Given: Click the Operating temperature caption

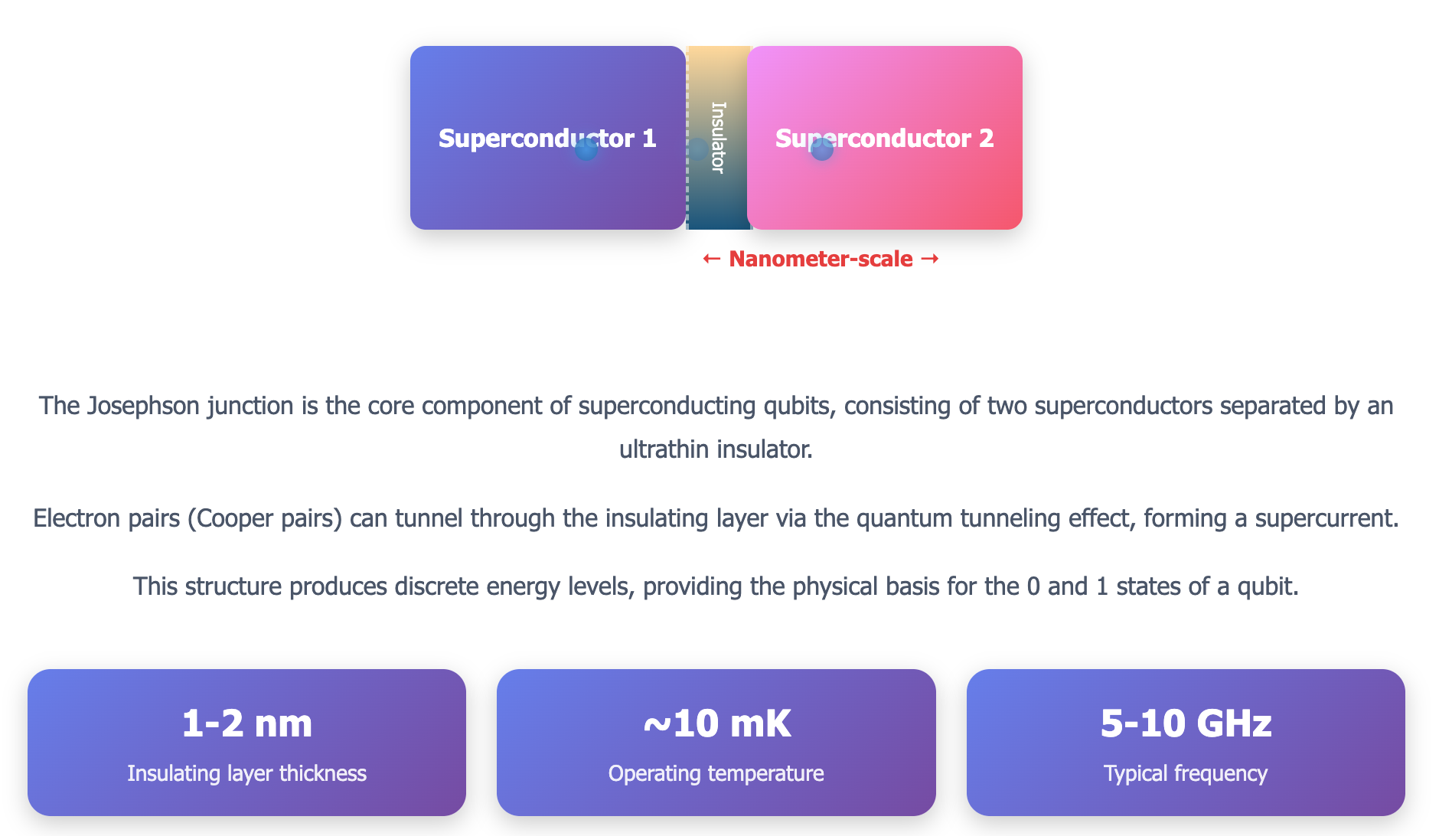Looking at the screenshot, I should click(716, 773).
